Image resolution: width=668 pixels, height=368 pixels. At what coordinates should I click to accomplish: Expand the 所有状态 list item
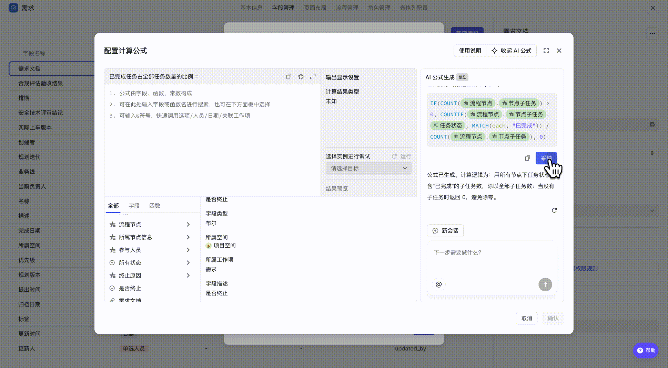[188, 263]
